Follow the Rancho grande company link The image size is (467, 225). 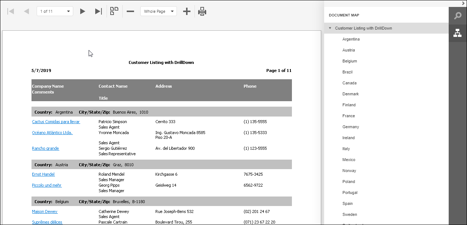(x=45, y=148)
